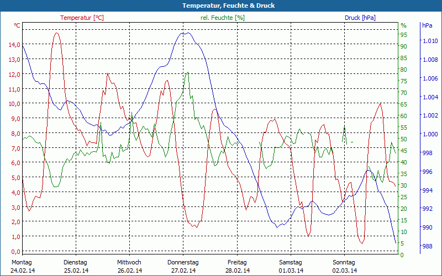Click the red '°C' axis unit label
This screenshot has height=276, width=442.
point(17,25)
